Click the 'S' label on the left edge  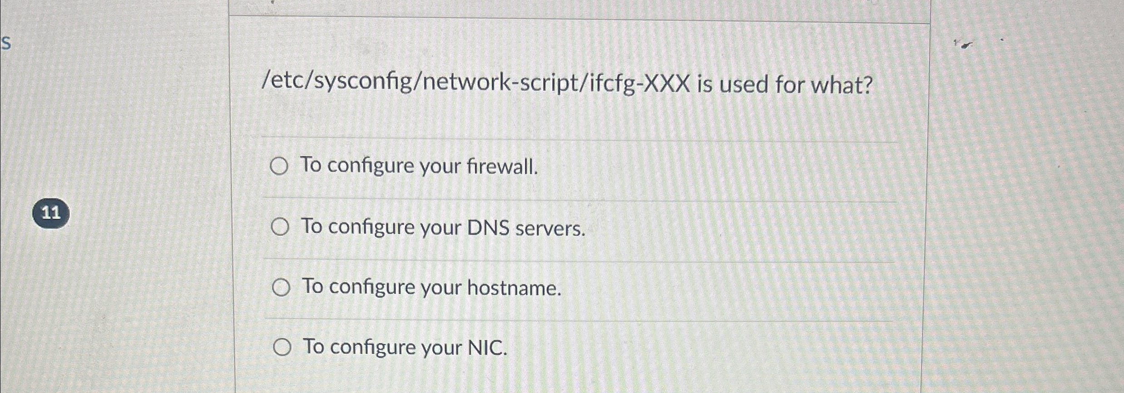(5, 43)
